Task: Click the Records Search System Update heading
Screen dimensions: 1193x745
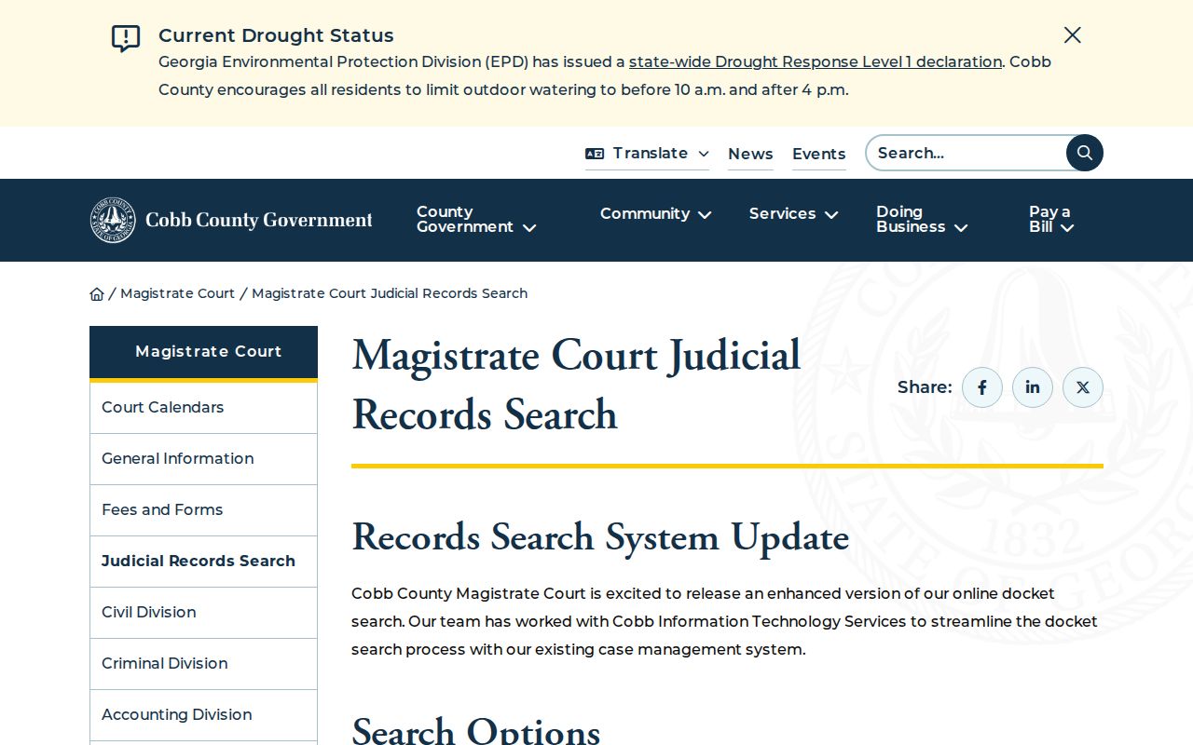Action: point(600,537)
